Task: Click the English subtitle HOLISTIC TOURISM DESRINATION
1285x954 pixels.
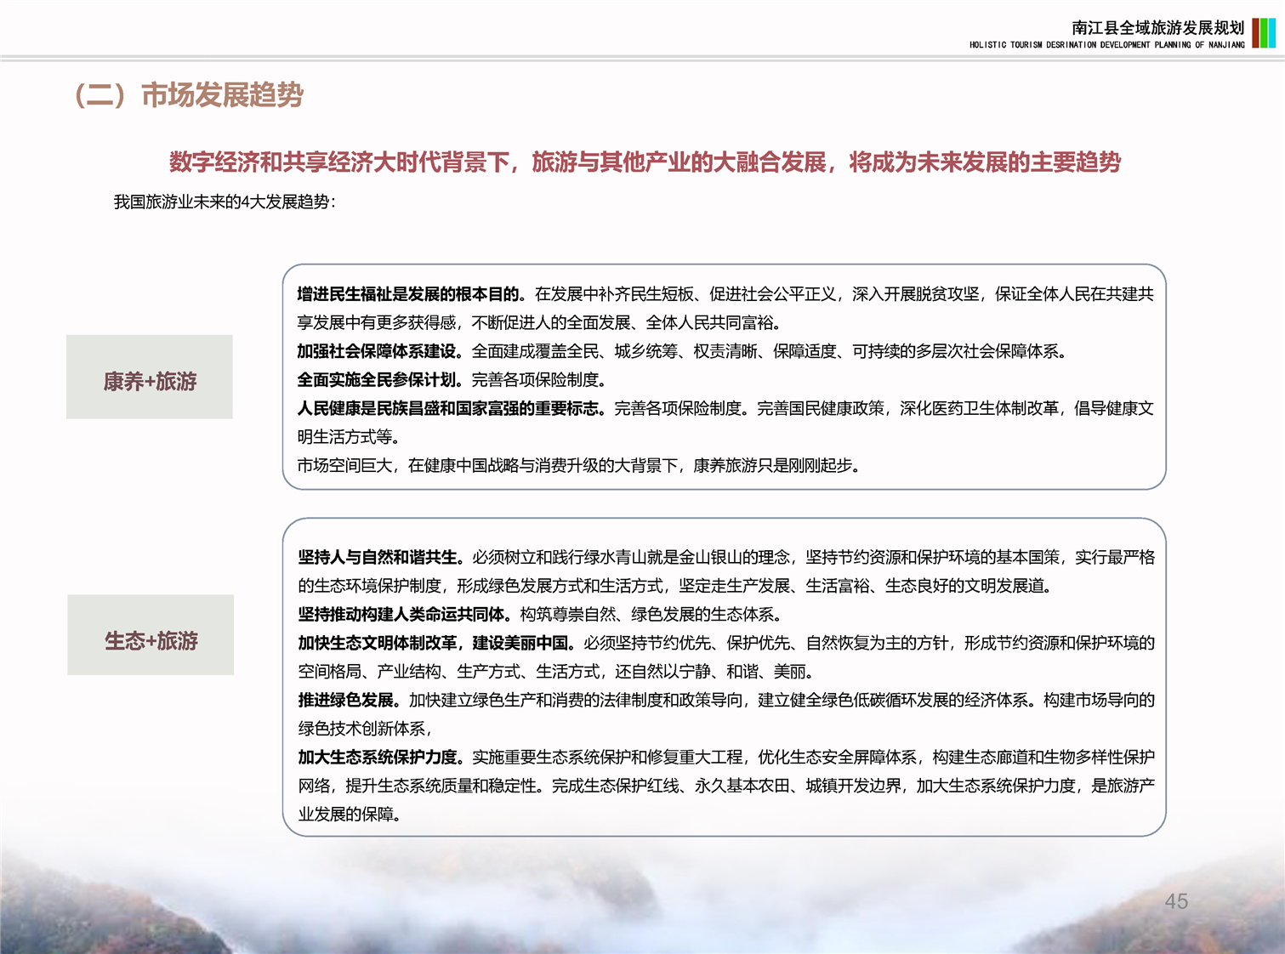Action: (x=1106, y=45)
